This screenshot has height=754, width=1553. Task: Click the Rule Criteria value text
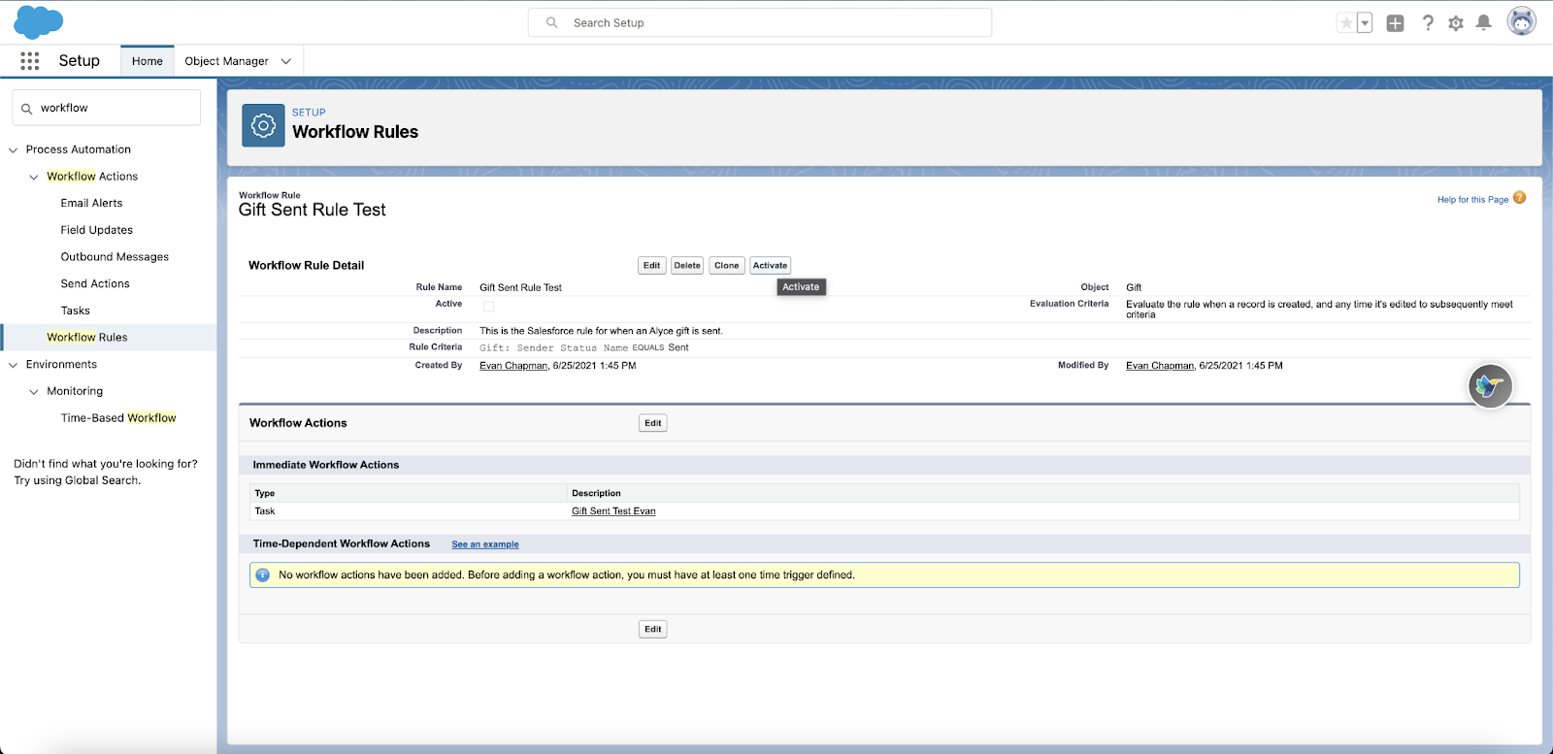click(x=584, y=347)
